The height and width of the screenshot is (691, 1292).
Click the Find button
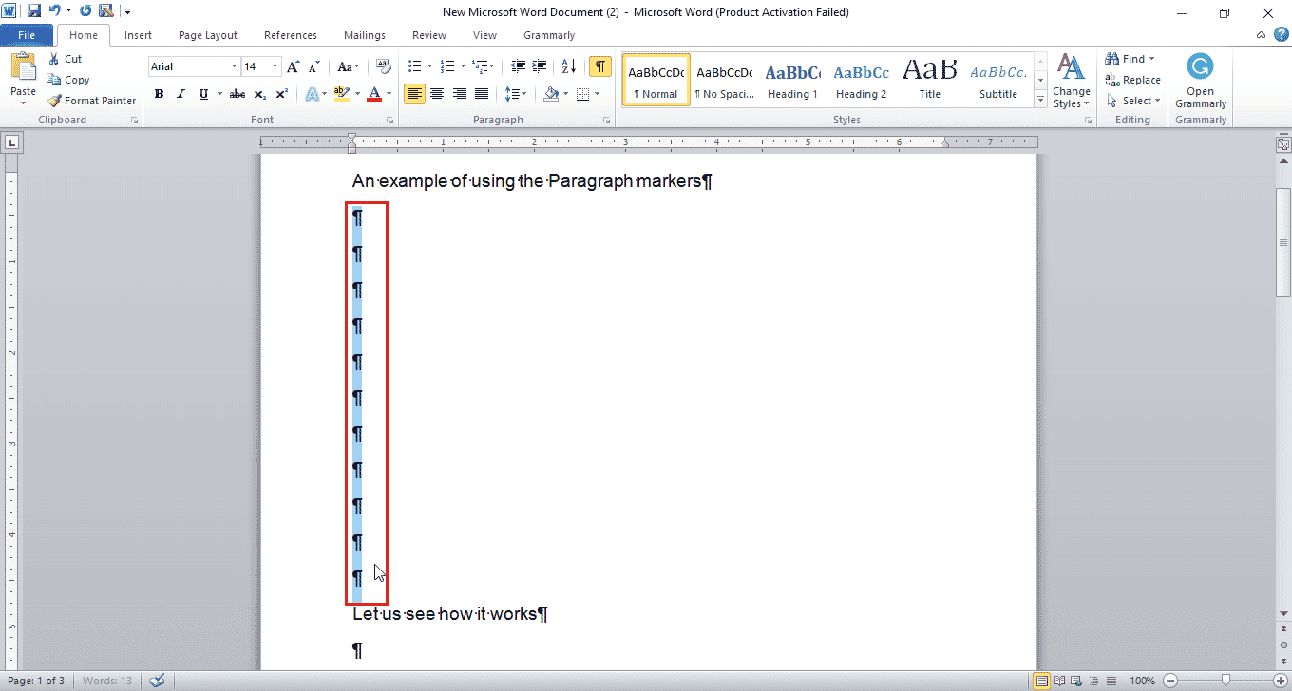(x=1130, y=59)
